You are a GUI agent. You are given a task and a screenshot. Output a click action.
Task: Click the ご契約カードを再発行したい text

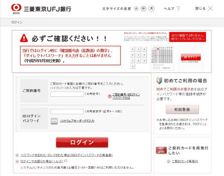188,150
